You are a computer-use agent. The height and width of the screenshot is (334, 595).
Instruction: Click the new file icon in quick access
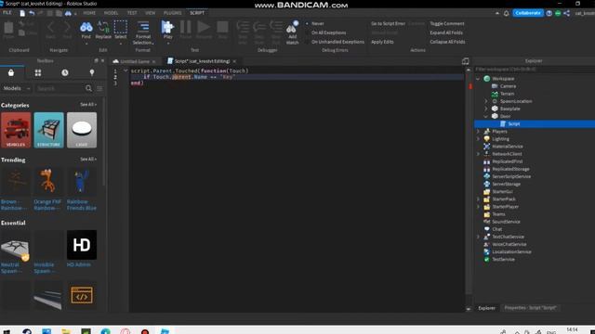click(22, 13)
